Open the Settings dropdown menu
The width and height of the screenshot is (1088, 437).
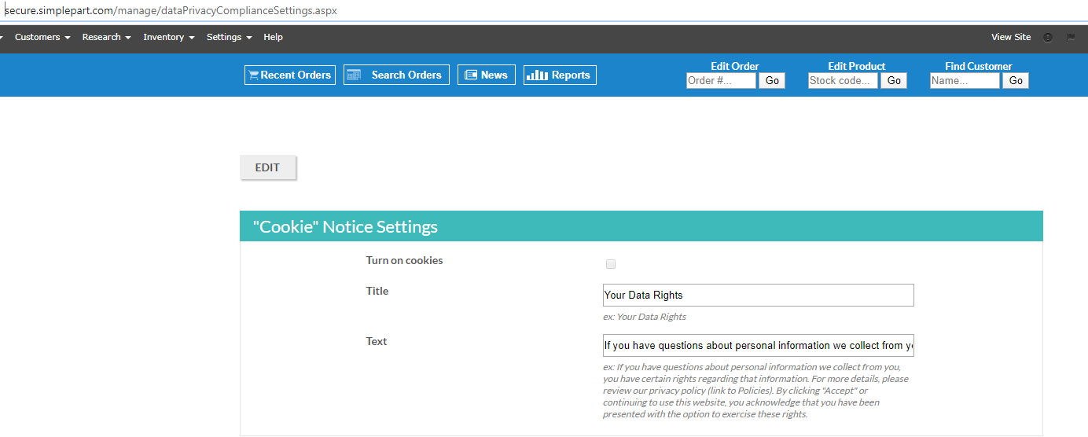coord(229,37)
